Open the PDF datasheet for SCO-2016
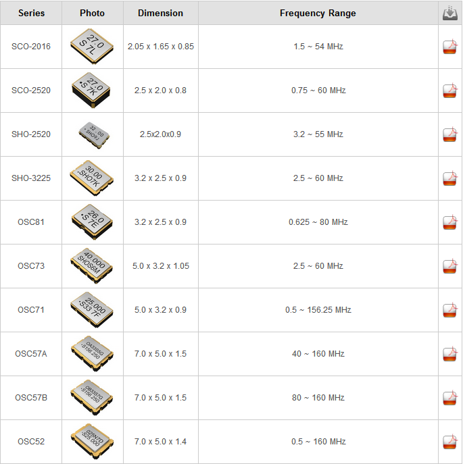 point(449,47)
